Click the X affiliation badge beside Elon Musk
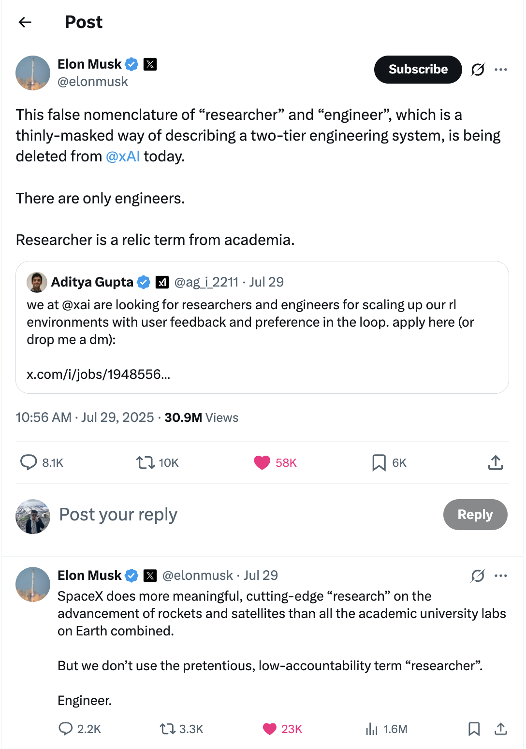Screen dimensions: 526x749 point(150,64)
